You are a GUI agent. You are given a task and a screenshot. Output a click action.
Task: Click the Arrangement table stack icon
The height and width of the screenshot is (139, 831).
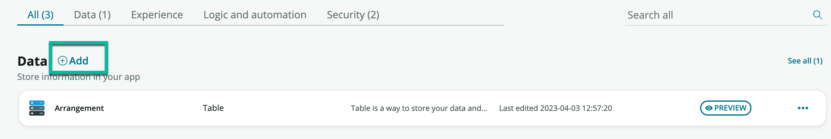coord(37,108)
